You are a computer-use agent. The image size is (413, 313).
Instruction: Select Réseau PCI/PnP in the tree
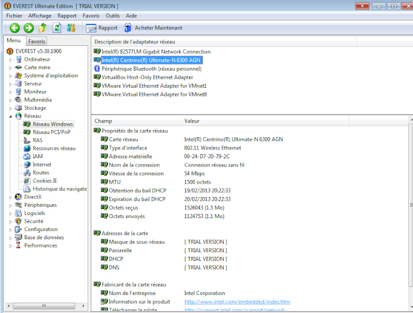click(x=52, y=133)
